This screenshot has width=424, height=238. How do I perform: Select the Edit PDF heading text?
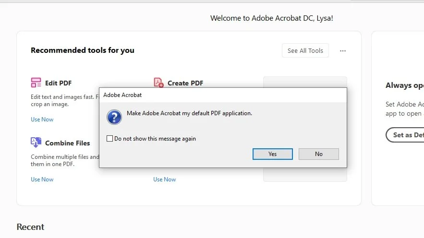59,83
